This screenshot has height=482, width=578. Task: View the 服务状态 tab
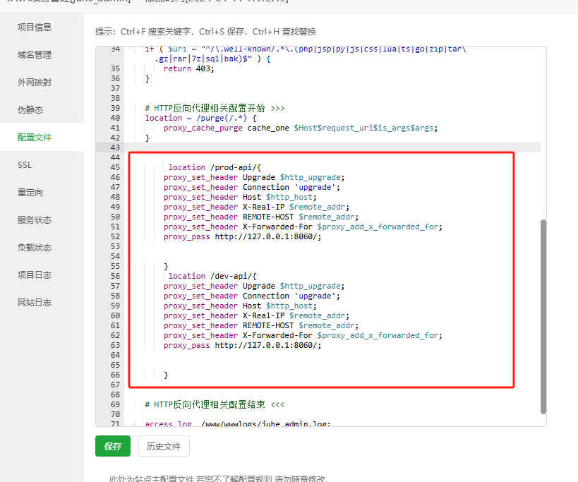point(35,220)
